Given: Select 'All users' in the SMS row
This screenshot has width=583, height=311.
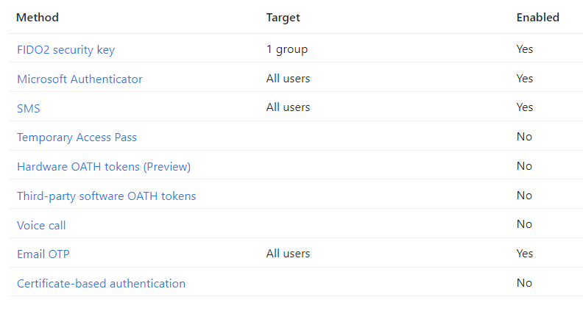Looking at the screenshot, I should click(x=288, y=107).
